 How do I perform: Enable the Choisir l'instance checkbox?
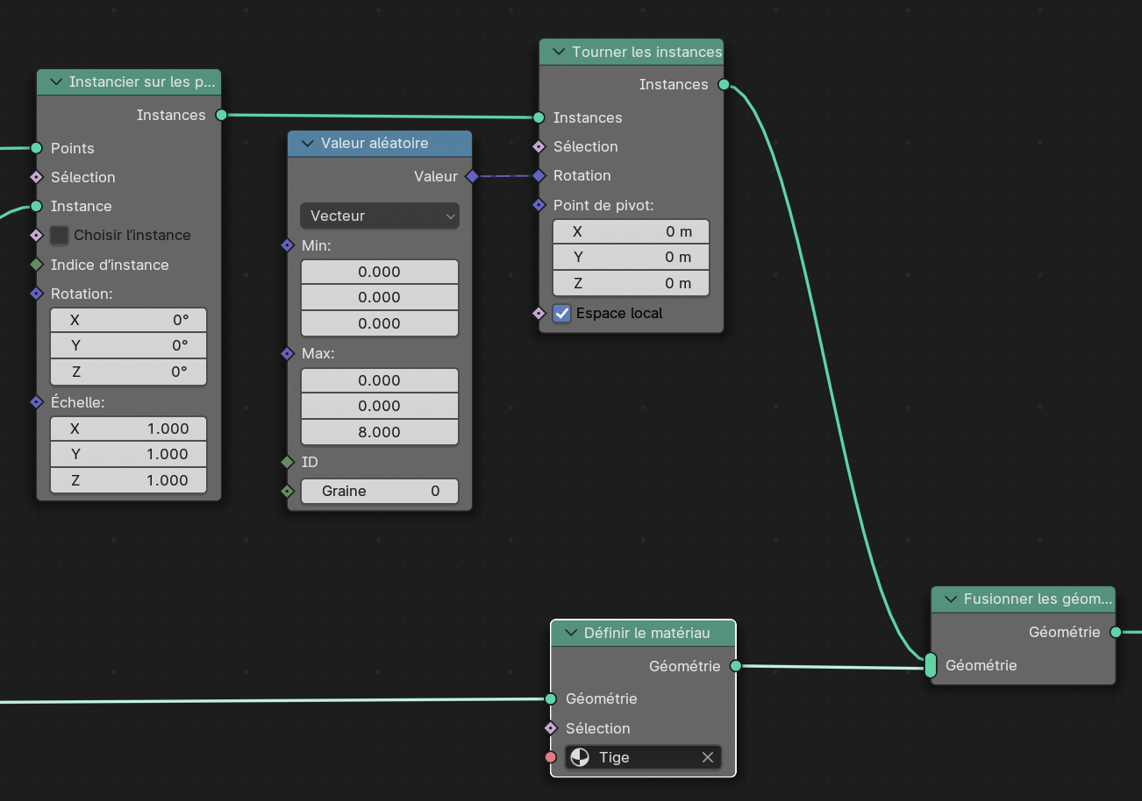point(60,235)
